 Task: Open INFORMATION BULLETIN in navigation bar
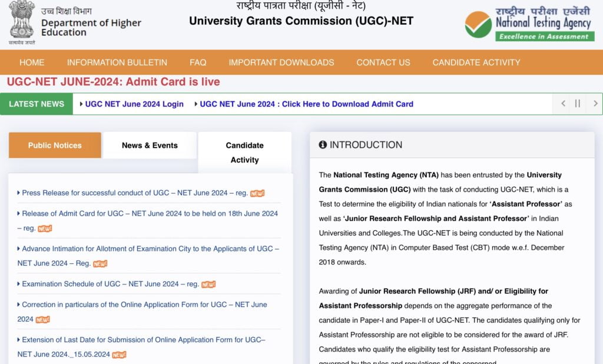coord(117,62)
